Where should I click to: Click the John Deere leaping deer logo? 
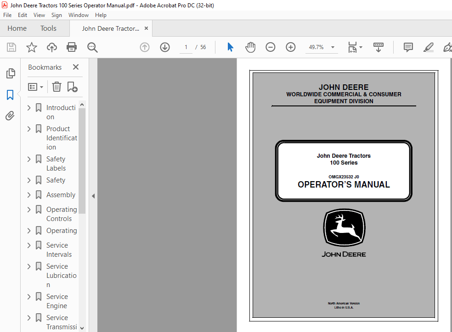[x=344, y=228]
